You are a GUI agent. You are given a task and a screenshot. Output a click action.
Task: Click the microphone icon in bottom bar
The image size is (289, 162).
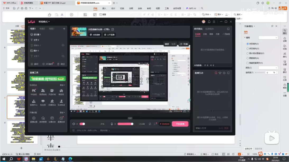(x=112, y=124)
